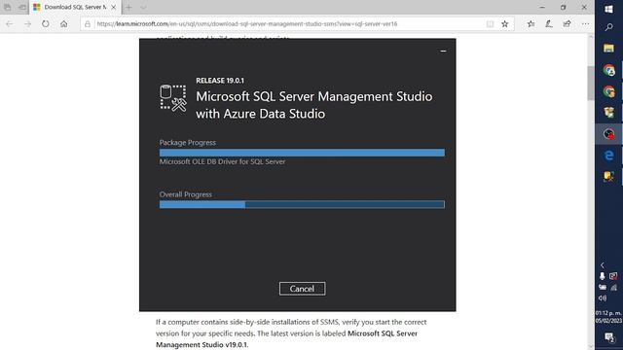Refresh the current page
Viewport: 623px width, 350px height.
point(46,23)
